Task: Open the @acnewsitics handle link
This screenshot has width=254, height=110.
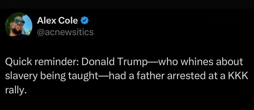Action: (65, 32)
